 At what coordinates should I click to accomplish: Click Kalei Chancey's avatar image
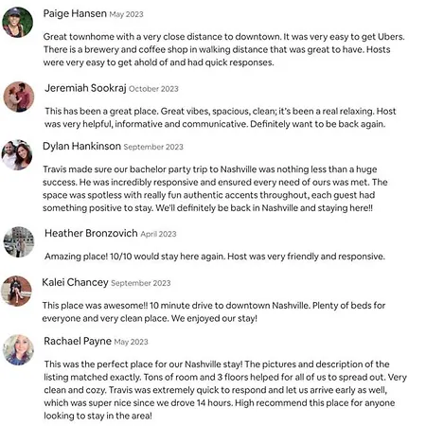click(x=16, y=291)
